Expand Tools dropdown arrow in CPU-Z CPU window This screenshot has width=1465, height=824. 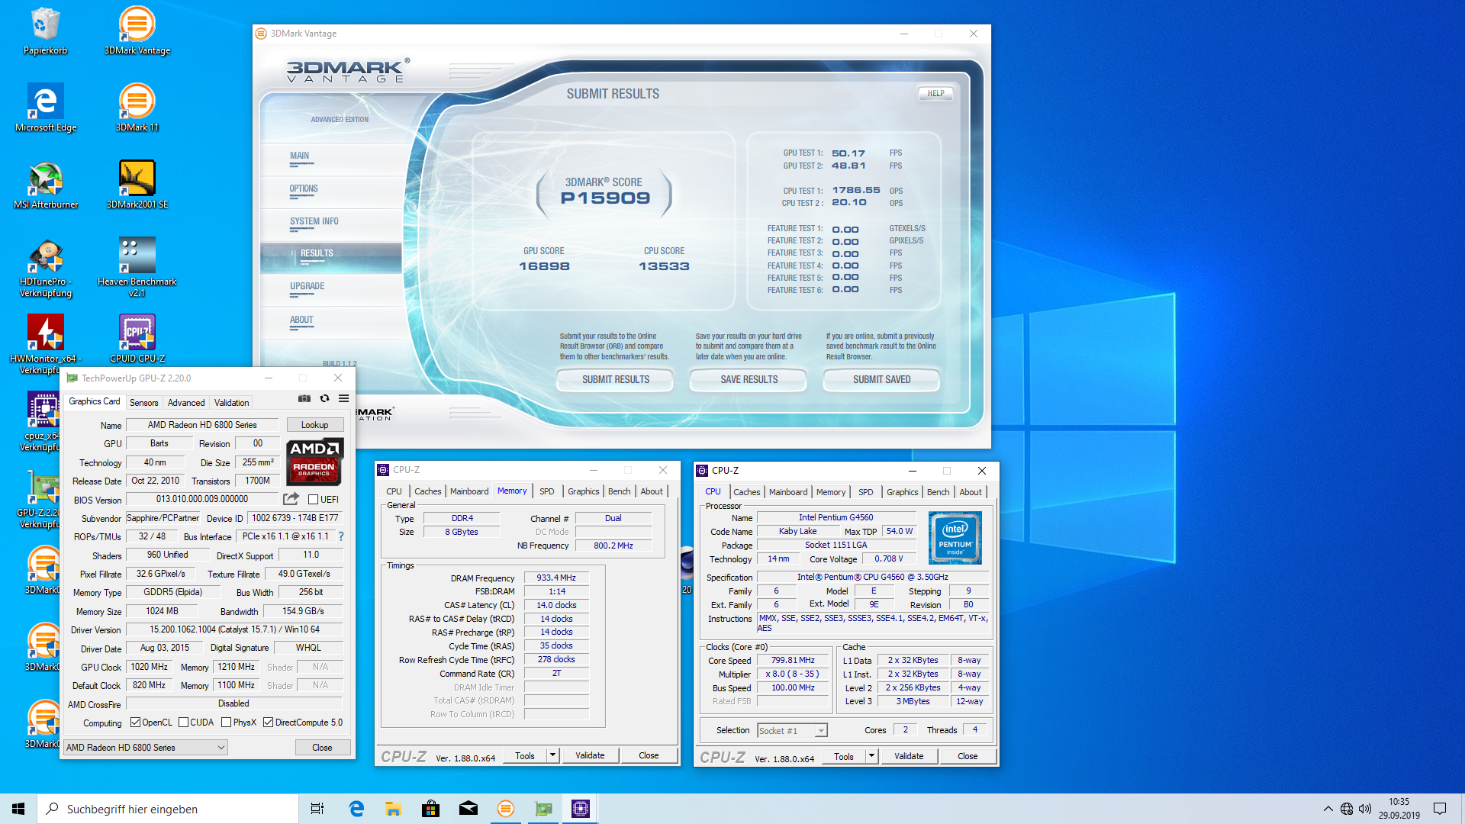[x=872, y=756]
